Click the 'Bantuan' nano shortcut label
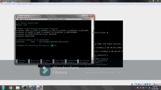Viewport: 161px width, 90px height. (22, 60)
